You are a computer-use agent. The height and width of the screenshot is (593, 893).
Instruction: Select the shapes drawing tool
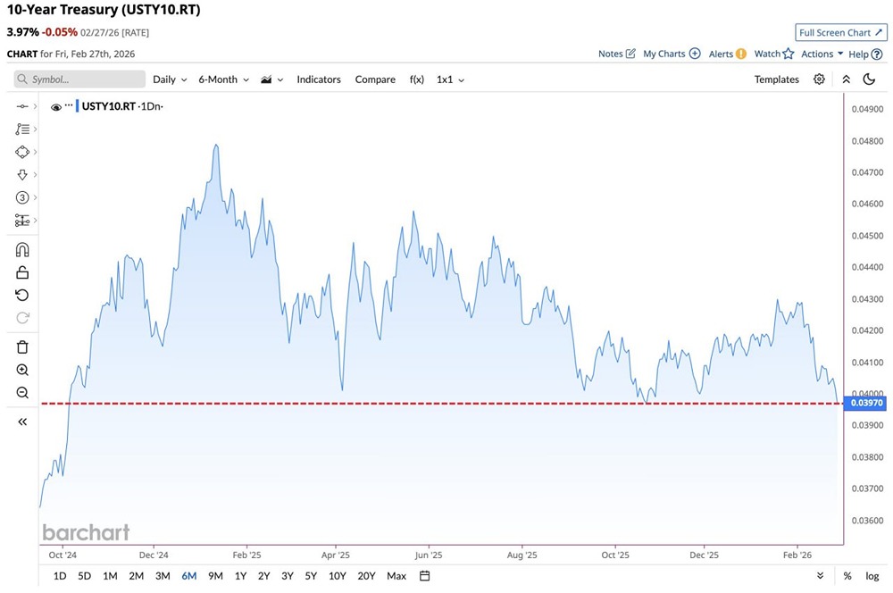22,152
